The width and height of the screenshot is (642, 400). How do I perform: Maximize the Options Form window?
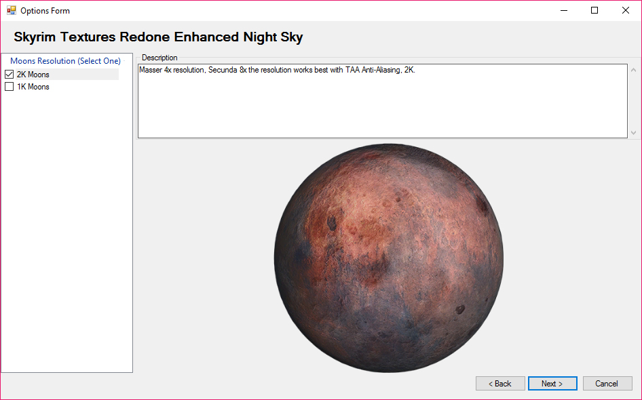point(594,11)
